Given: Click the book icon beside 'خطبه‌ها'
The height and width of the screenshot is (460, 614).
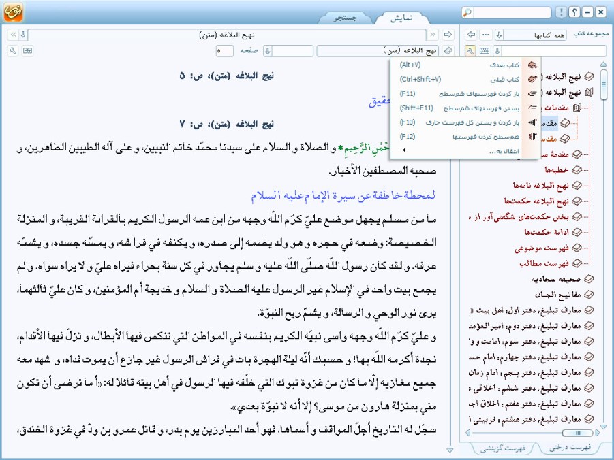Looking at the screenshot, I should 577,169.
